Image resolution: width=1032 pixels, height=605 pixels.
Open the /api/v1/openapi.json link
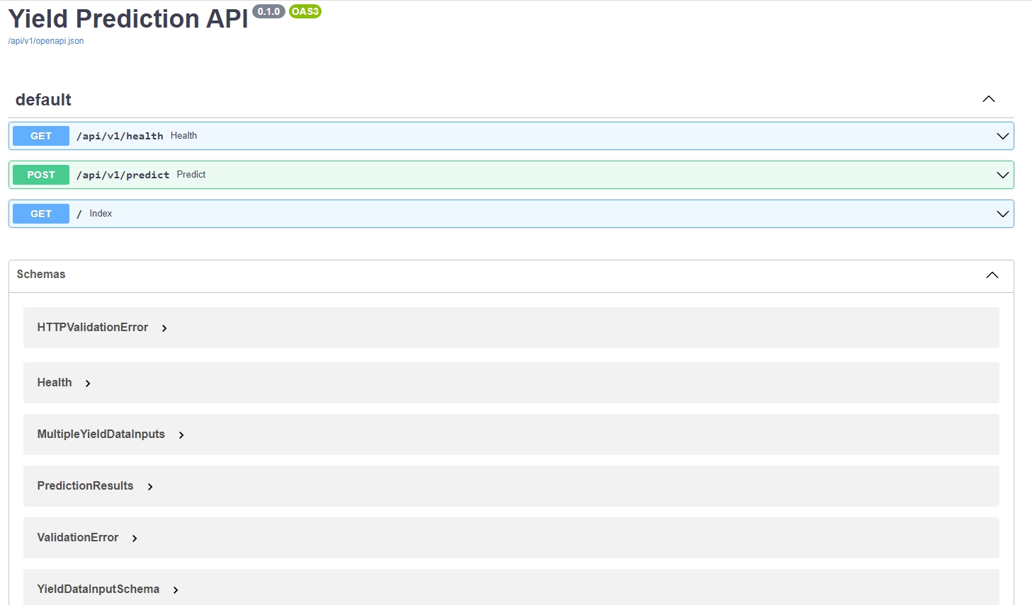point(46,41)
